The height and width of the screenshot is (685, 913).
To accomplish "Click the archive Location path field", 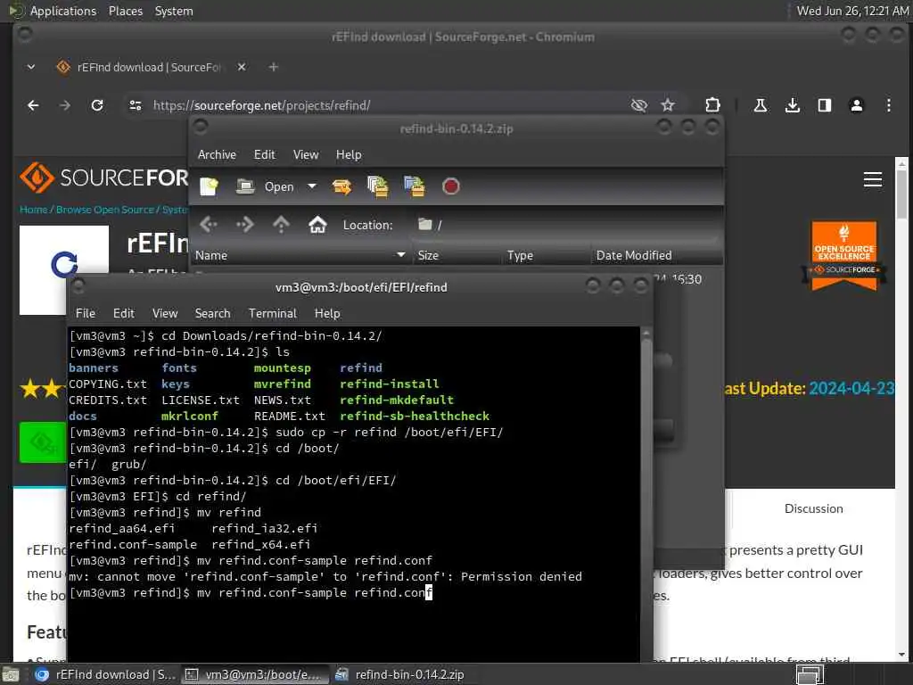I will tap(564, 225).
